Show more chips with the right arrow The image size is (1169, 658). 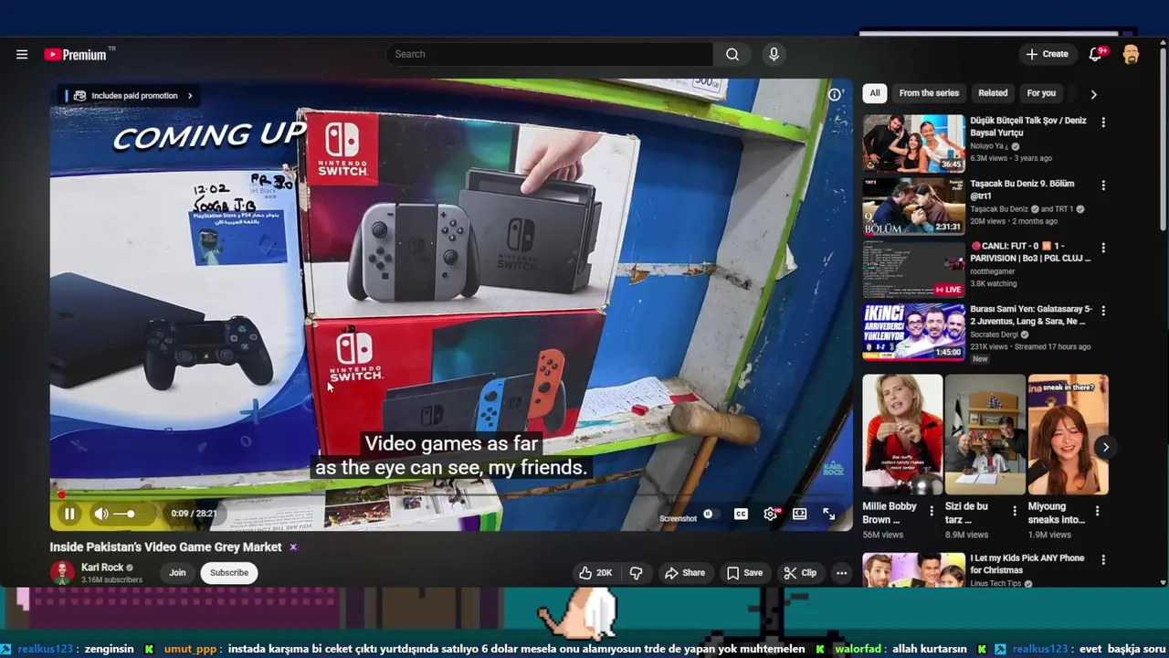click(1093, 93)
